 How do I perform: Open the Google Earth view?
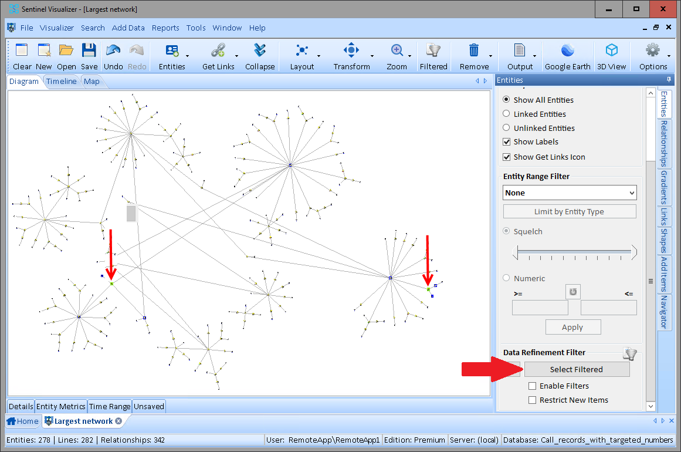tap(567, 51)
